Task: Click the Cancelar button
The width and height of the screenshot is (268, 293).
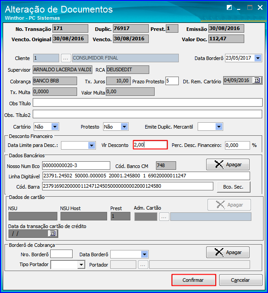Action: click(x=241, y=280)
